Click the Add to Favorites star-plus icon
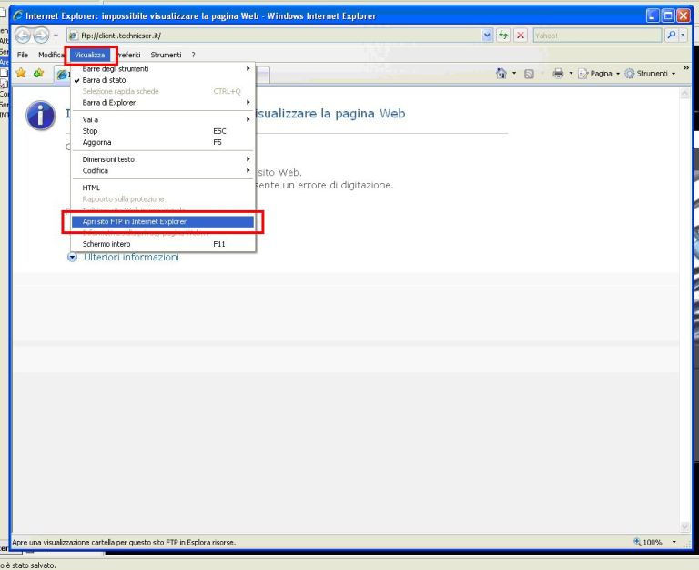The width and height of the screenshot is (699, 570). point(39,73)
